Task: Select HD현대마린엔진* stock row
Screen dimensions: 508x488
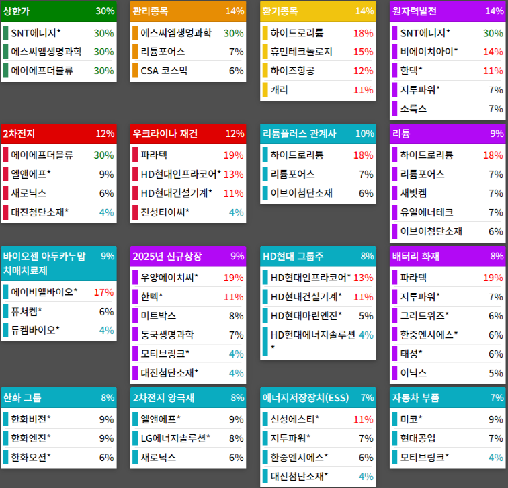Action: click(318, 316)
